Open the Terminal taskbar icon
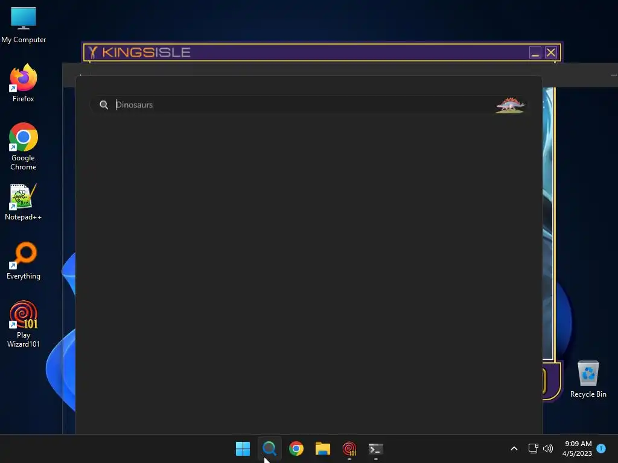618x463 pixels. [x=376, y=449]
